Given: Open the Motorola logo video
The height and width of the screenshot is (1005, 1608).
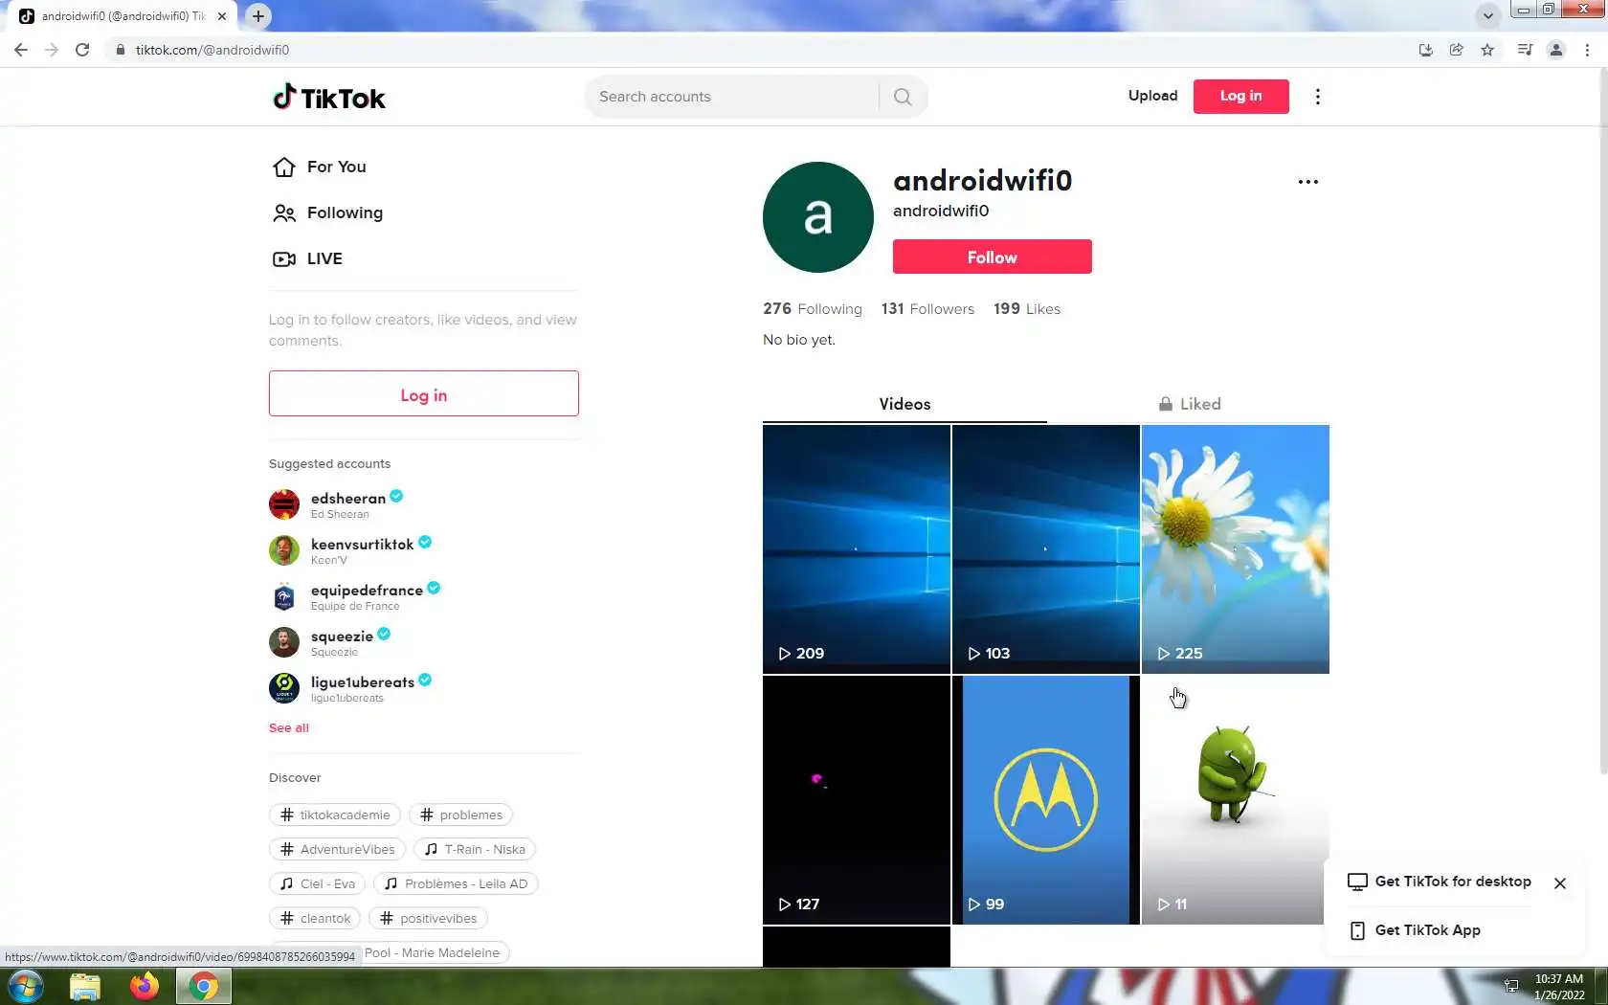Looking at the screenshot, I should click(1046, 800).
